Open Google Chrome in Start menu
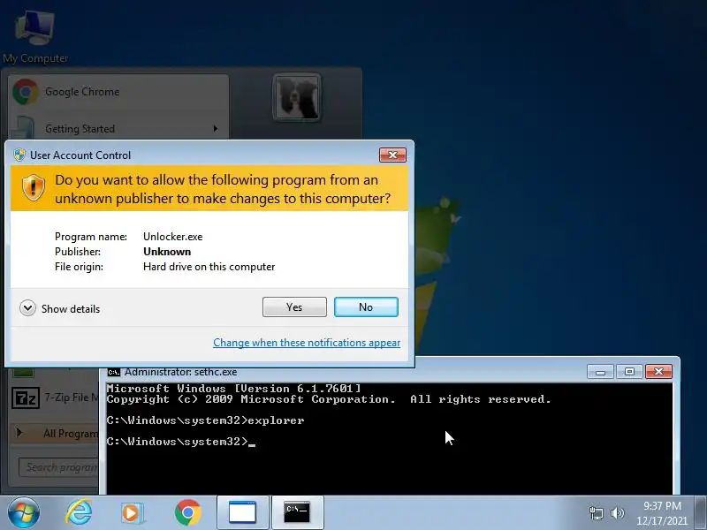707x530 pixels. [x=118, y=92]
